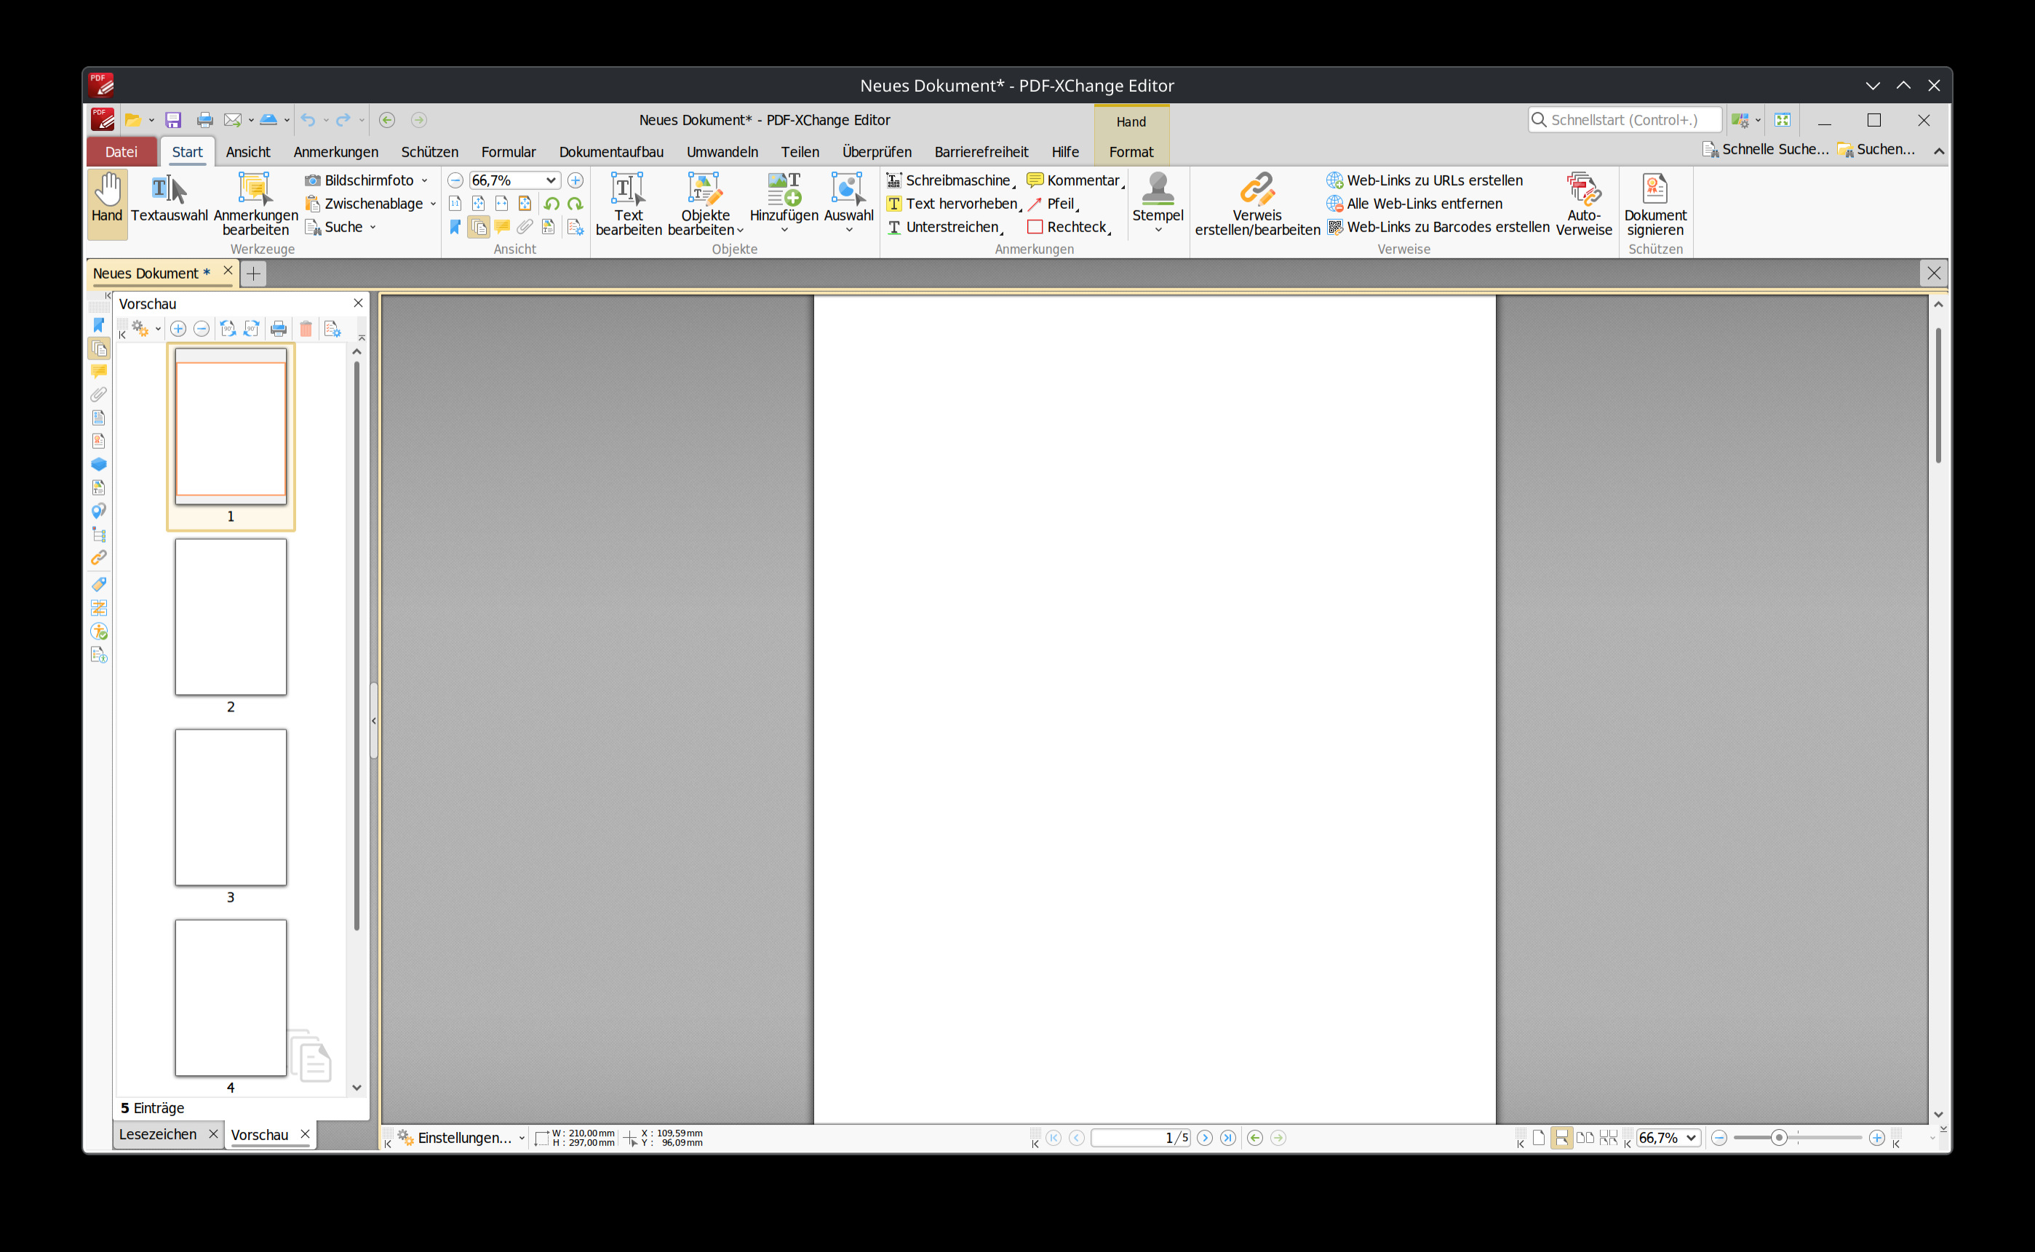Select the Text hervorheben tool

coord(953,204)
